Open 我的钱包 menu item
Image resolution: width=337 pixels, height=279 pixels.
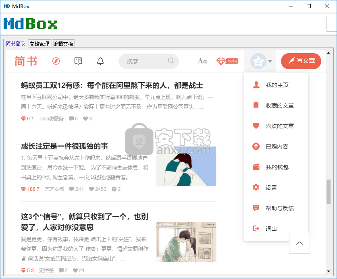(277, 167)
